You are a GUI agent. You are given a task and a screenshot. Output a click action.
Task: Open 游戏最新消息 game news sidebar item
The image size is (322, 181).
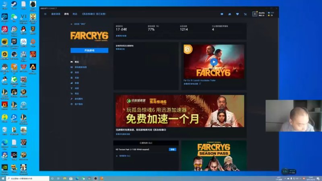tap(78, 67)
